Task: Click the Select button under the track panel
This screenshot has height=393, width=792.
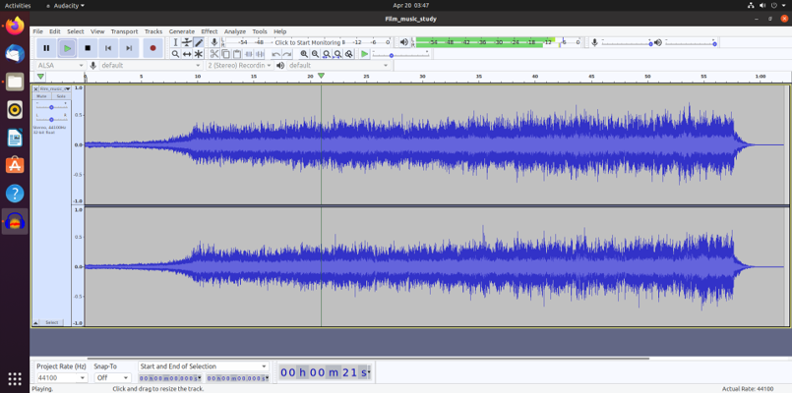Action: (52, 322)
